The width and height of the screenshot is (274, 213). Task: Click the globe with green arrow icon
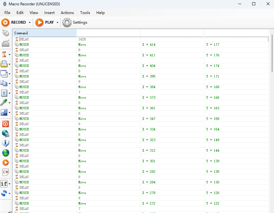click(5, 153)
